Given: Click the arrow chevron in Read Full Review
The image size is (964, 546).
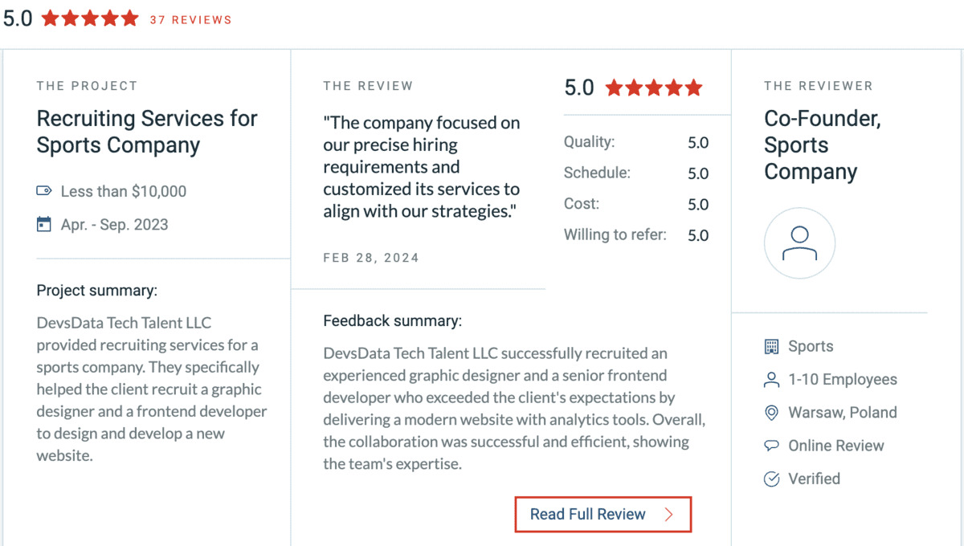Looking at the screenshot, I should click(669, 515).
